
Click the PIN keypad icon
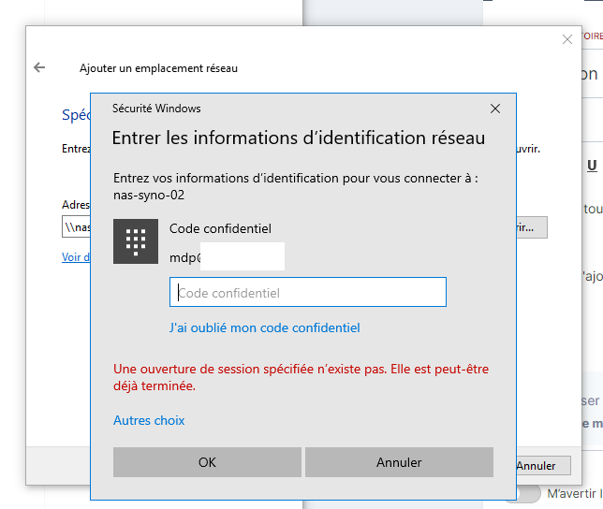point(136,241)
